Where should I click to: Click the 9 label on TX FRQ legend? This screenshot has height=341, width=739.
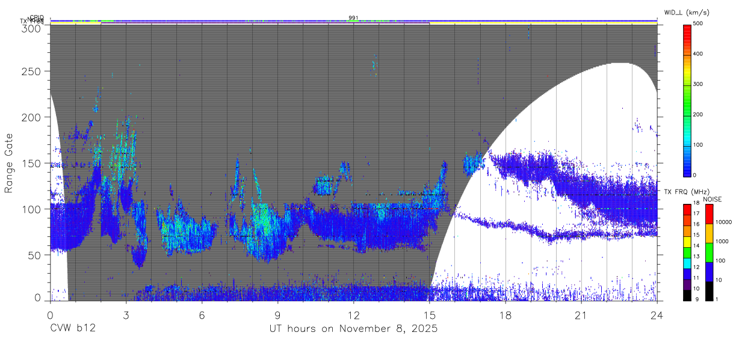tap(697, 300)
